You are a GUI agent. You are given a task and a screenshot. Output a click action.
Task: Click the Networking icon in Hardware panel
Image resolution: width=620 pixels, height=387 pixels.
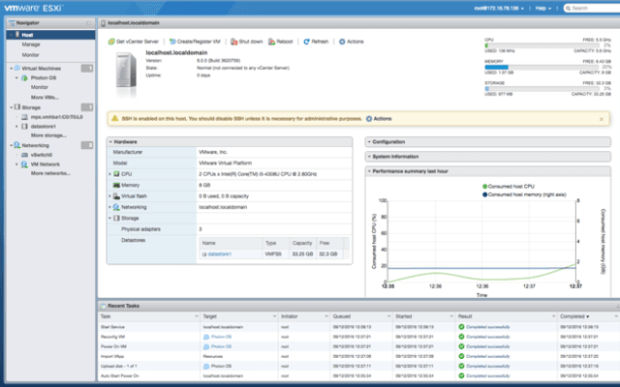116,207
